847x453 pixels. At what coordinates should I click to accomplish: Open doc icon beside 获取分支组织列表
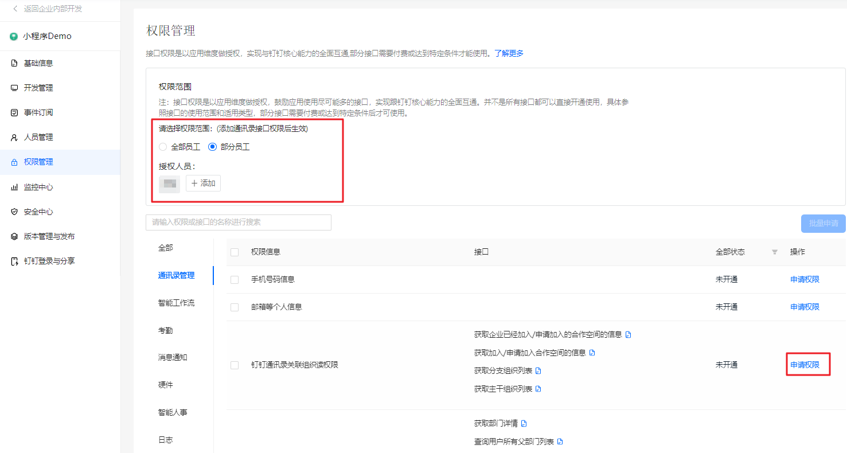pos(538,370)
